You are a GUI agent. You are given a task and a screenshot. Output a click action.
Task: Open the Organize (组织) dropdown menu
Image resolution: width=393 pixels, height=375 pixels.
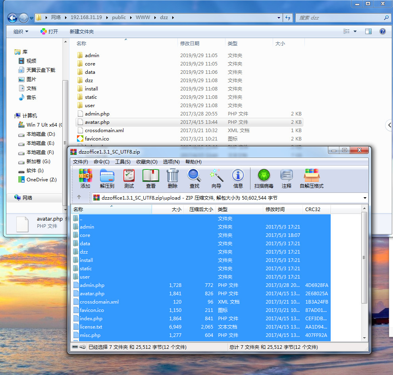point(21,31)
